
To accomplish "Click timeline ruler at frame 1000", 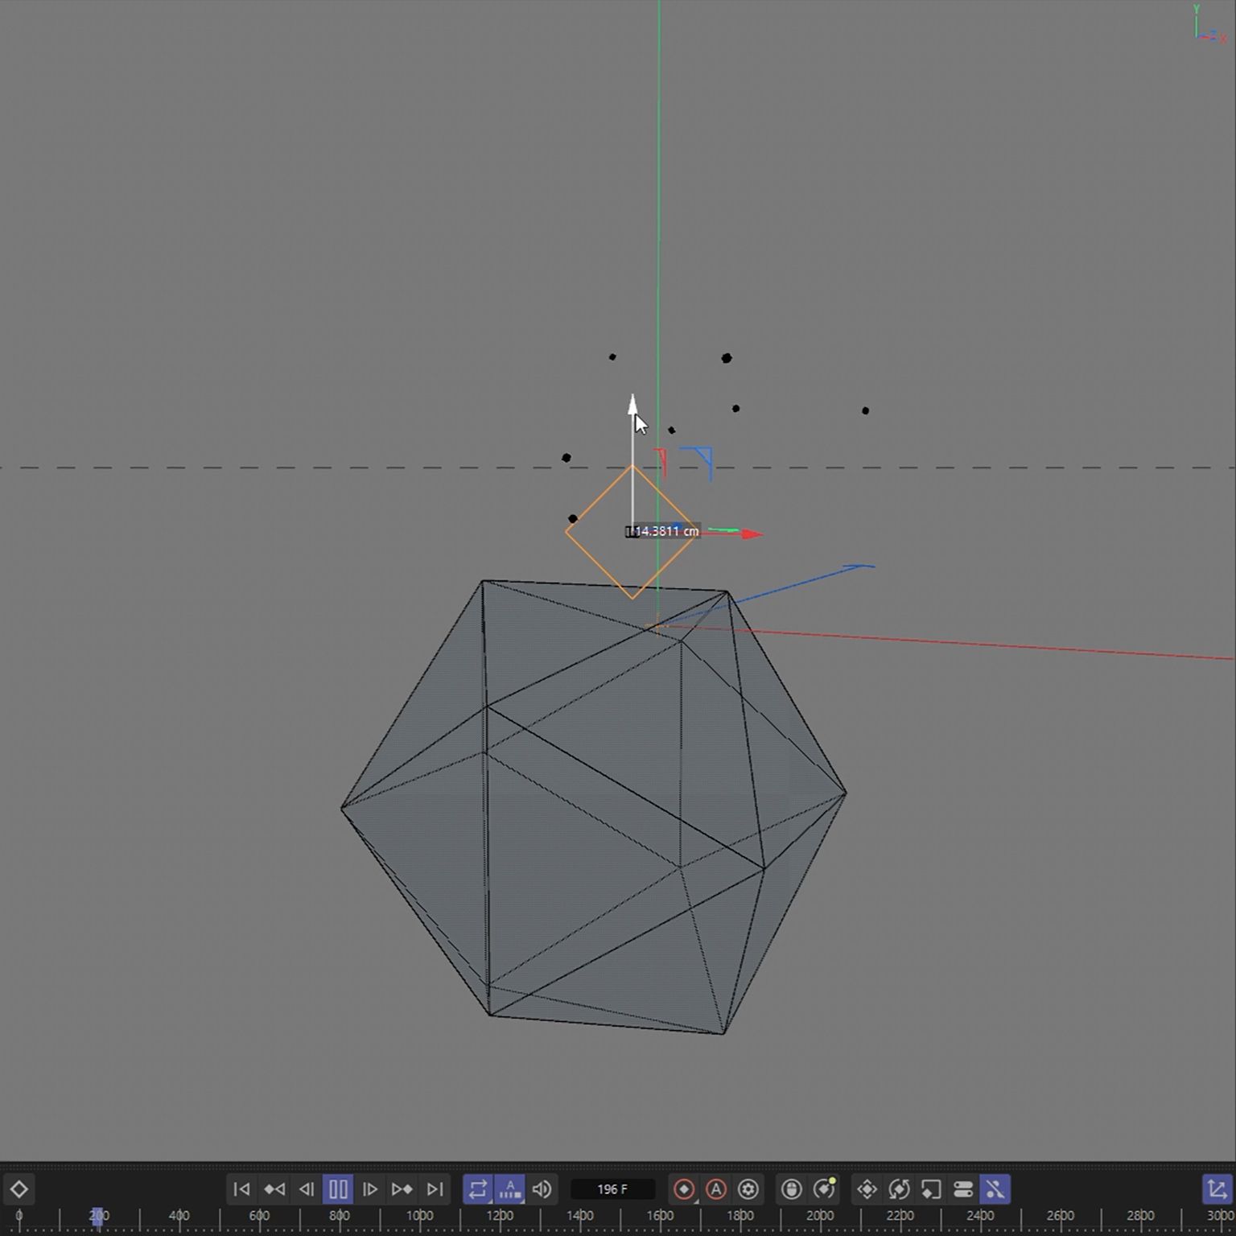I will pos(419,1216).
